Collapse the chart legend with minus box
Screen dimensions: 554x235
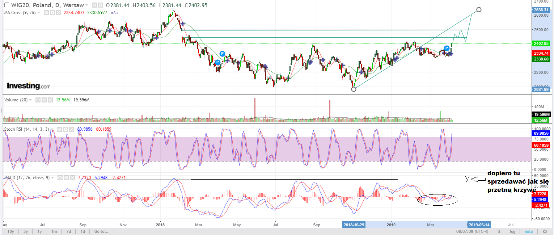[6, 5]
